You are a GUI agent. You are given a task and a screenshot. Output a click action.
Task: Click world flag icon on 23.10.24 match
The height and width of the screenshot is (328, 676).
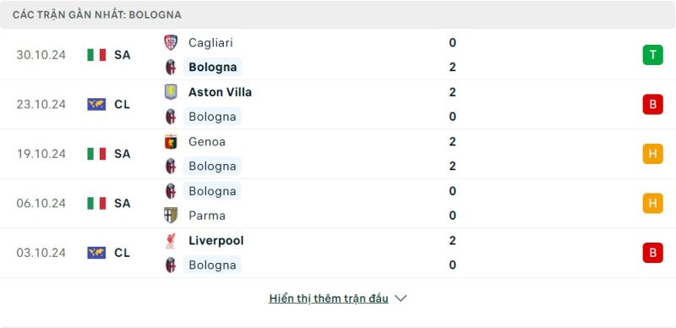pos(96,105)
